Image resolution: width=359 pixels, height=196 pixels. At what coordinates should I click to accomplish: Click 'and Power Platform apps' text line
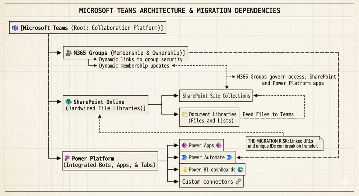click(x=293, y=83)
